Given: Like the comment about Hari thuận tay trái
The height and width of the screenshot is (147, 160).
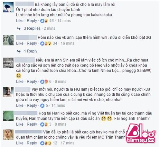Looking at the screenshot, I should pyautogui.click(x=20, y=124).
